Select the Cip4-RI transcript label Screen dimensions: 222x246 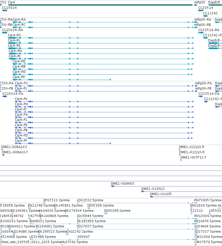(14, 56)
